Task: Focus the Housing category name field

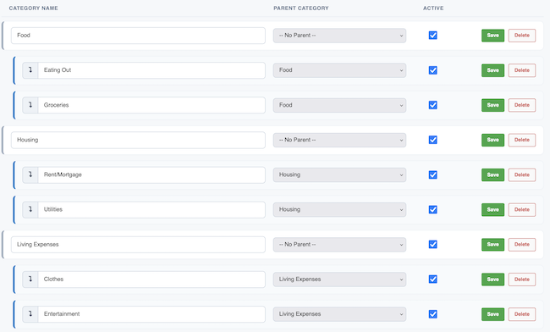Action: tap(138, 140)
